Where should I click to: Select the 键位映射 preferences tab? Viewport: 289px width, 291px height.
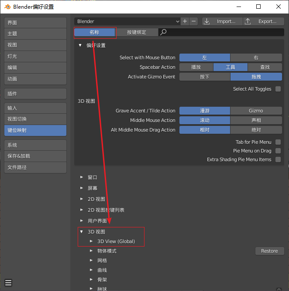[35, 130]
